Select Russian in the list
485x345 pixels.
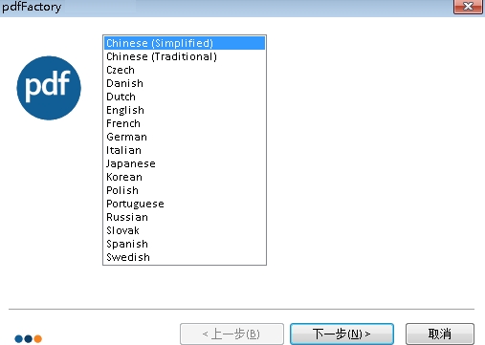[x=185, y=217]
